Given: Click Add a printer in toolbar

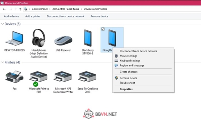Looking at the screenshot, I should [x=33, y=16].
